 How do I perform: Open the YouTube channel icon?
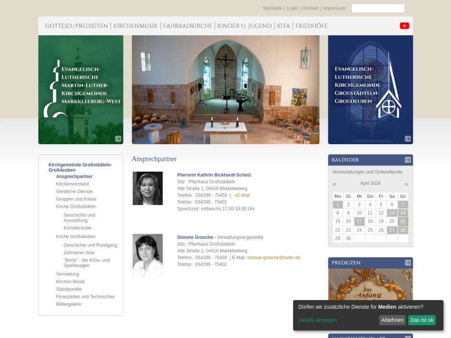click(404, 26)
